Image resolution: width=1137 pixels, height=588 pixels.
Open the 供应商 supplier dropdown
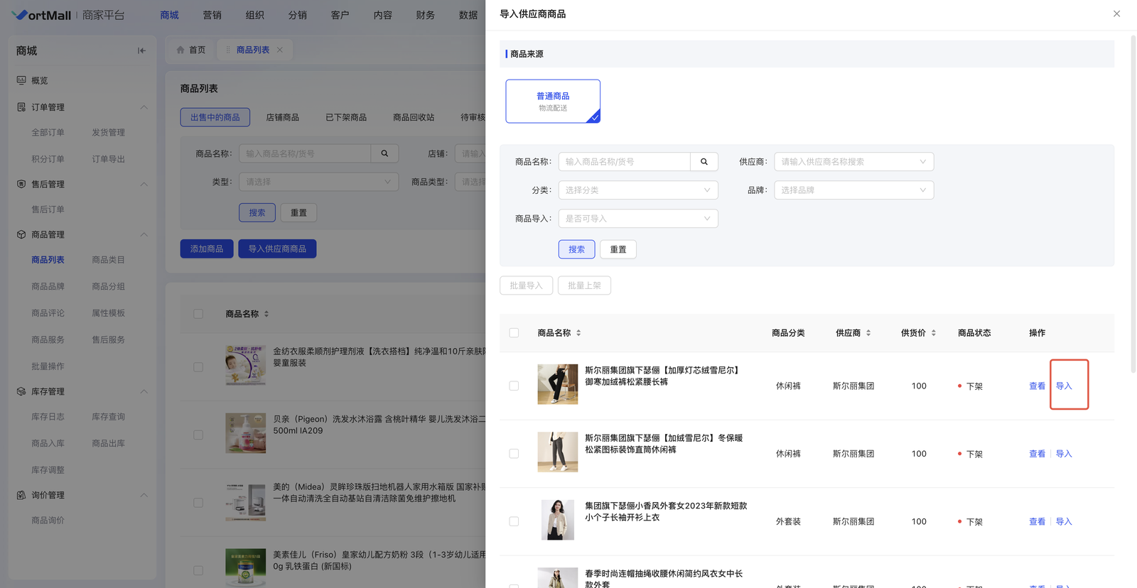[853, 162]
